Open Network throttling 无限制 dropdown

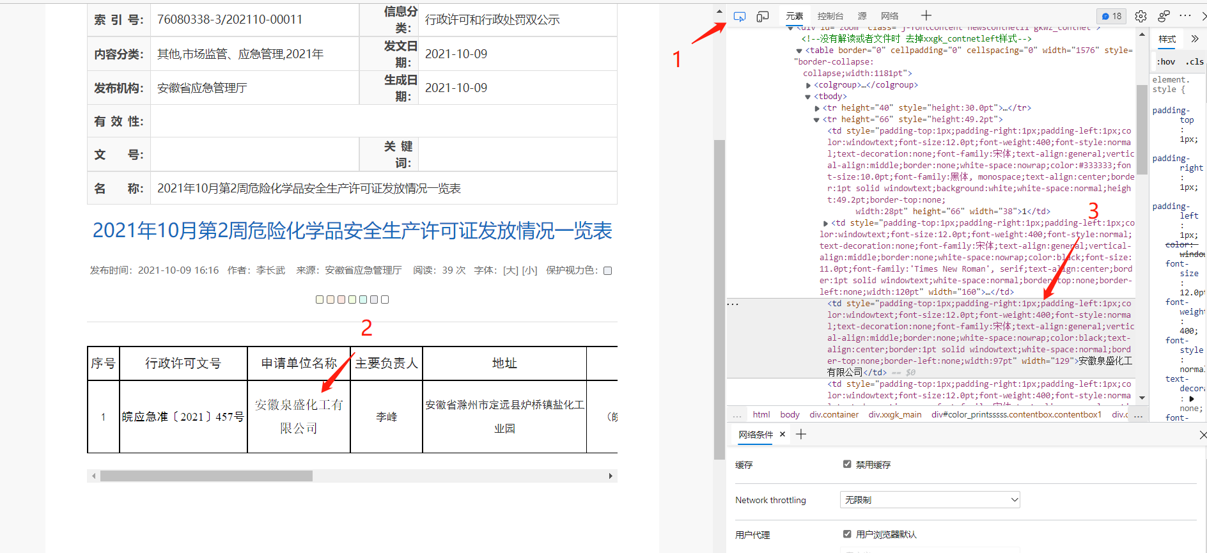tap(930, 500)
